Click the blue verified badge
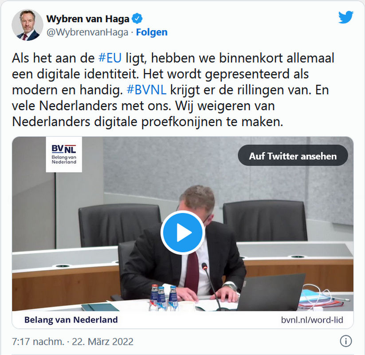 (137, 19)
